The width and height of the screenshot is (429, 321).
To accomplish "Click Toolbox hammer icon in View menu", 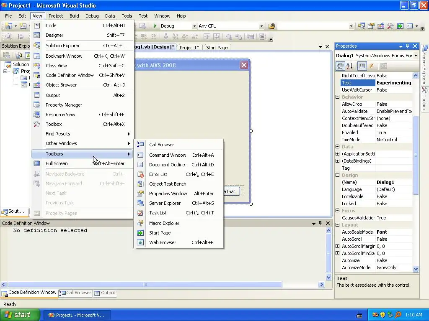I will coord(37,124).
